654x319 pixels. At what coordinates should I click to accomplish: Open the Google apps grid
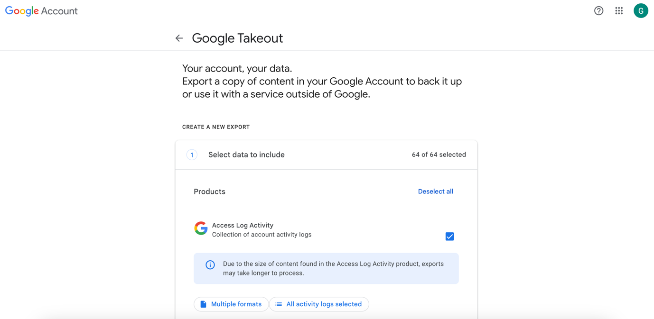619,11
